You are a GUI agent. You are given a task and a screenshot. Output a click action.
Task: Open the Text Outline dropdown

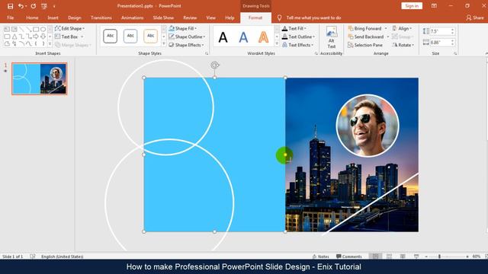coord(298,37)
